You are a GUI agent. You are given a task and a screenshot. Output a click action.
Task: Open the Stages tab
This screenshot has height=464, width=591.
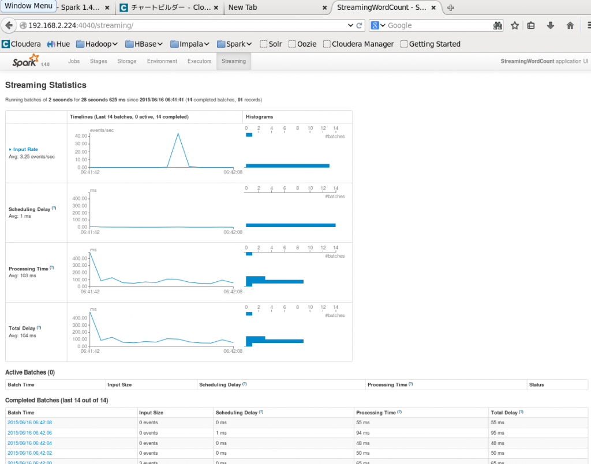click(x=98, y=61)
